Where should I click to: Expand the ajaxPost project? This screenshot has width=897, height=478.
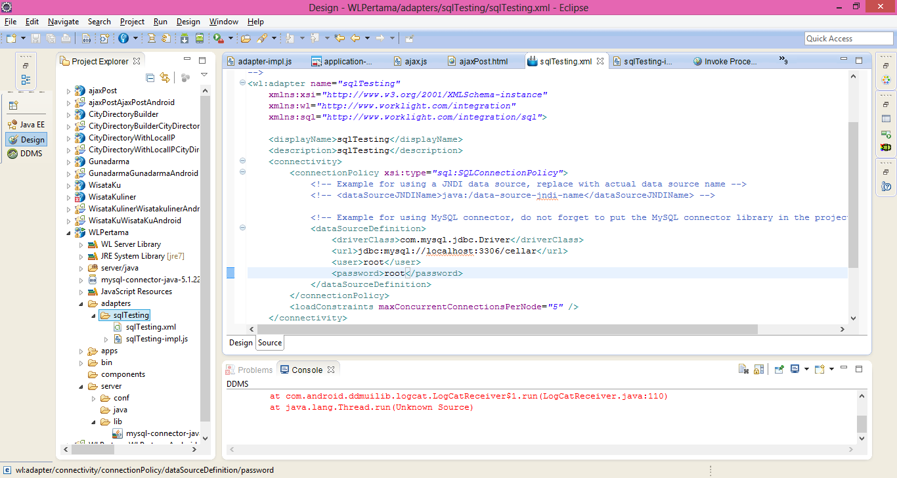pos(68,91)
